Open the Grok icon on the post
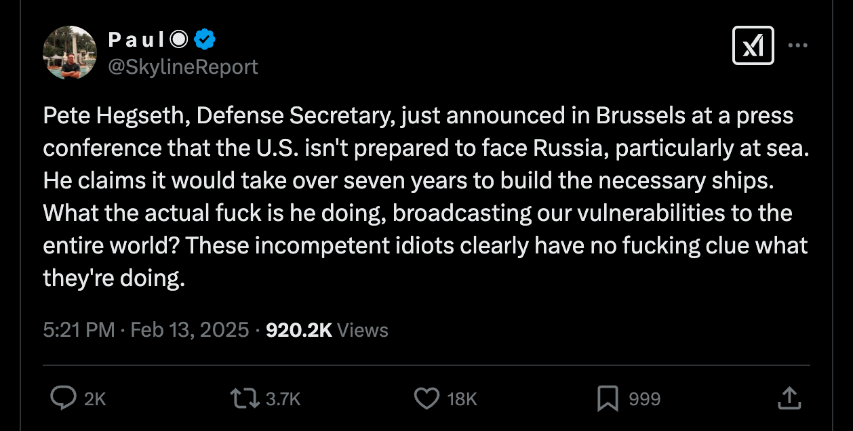Screen dimensions: 853x431 753,46
